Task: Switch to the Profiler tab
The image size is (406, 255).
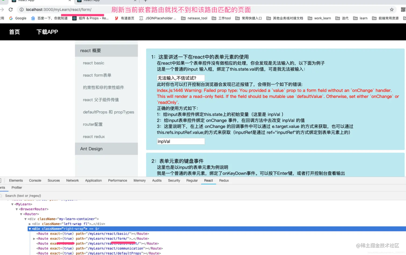Action: click(x=16, y=188)
